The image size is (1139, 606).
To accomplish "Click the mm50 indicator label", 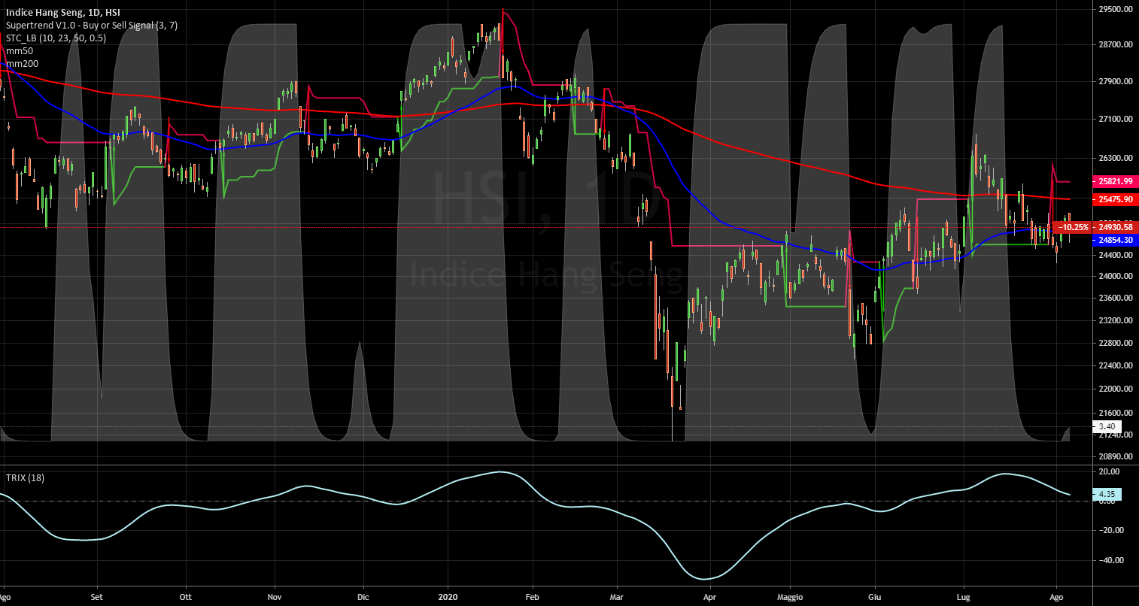I will click(18, 51).
